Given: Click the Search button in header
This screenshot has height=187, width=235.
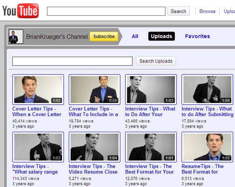Looking at the screenshot, I should (x=178, y=11).
